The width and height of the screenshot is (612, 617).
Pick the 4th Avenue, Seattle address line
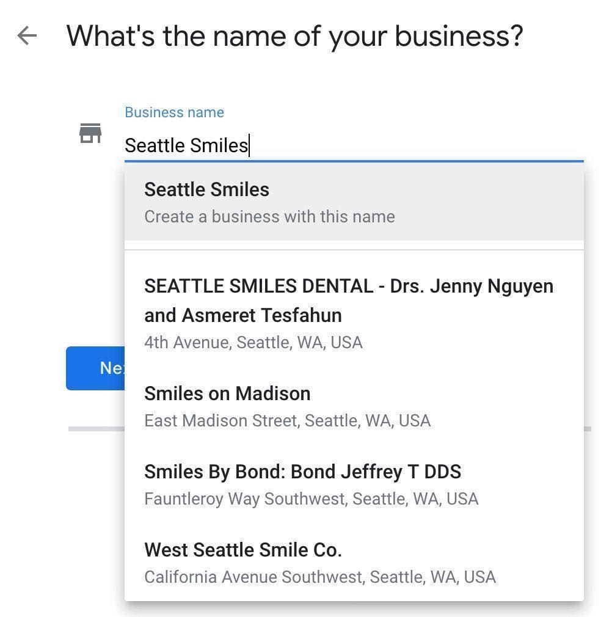coord(253,342)
